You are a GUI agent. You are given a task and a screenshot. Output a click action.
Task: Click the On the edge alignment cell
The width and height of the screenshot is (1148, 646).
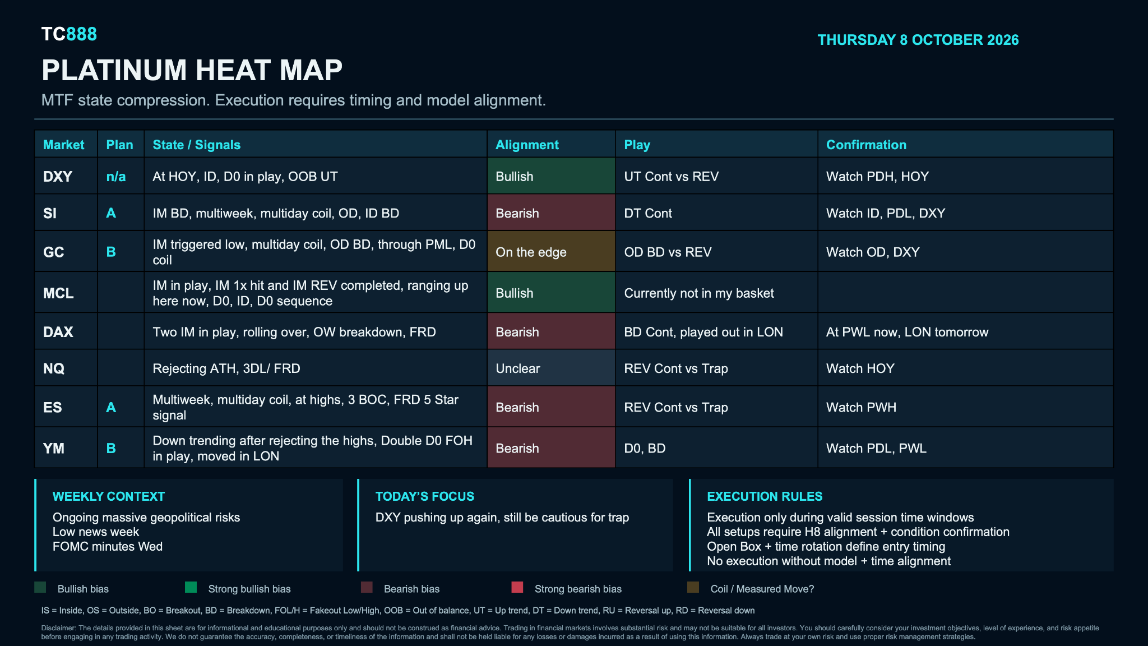point(552,252)
